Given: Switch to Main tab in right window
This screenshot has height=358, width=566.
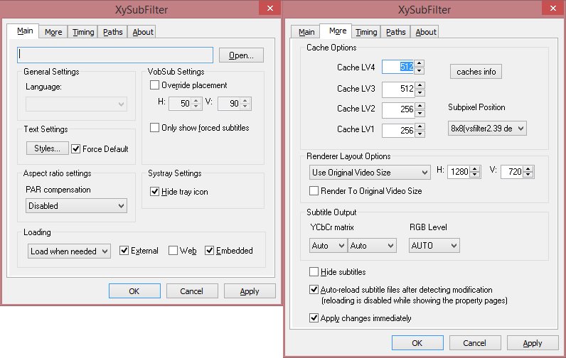Looking at the screenshot, I should click(306, 32).
